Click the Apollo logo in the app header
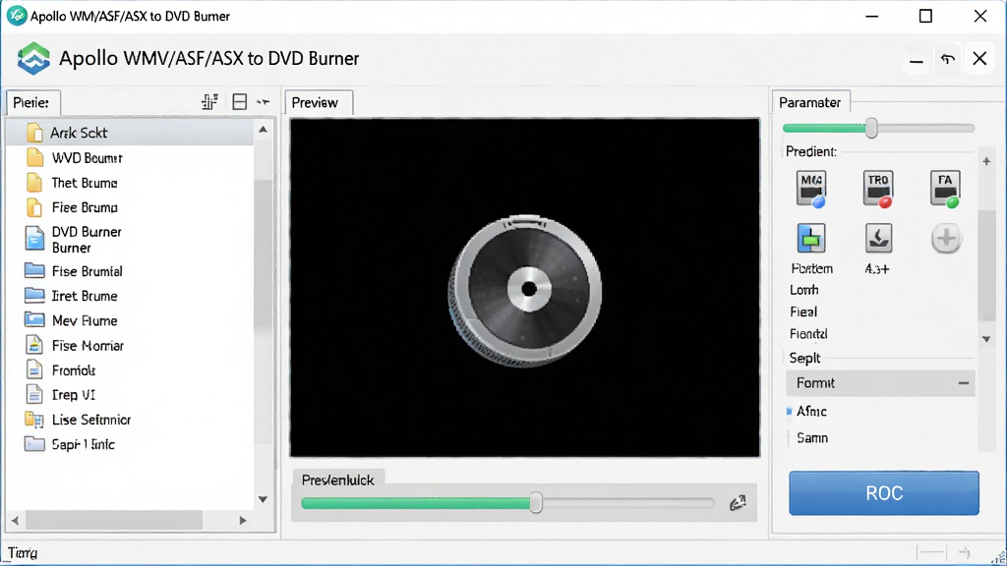Viewport: 1007px width, 566px height. click(x=33, y=58)
